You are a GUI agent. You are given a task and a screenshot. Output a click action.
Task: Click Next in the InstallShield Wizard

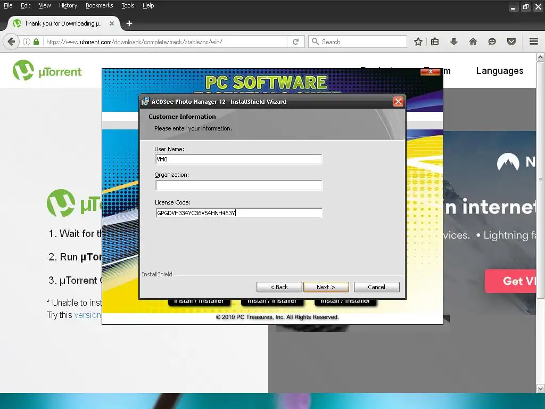(326, 287)
